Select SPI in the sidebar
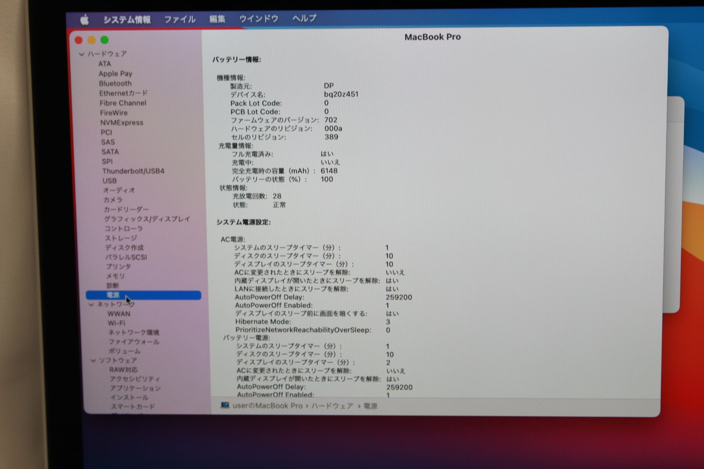704x469 pixels. pyautogui.click(x=107, y=162)
